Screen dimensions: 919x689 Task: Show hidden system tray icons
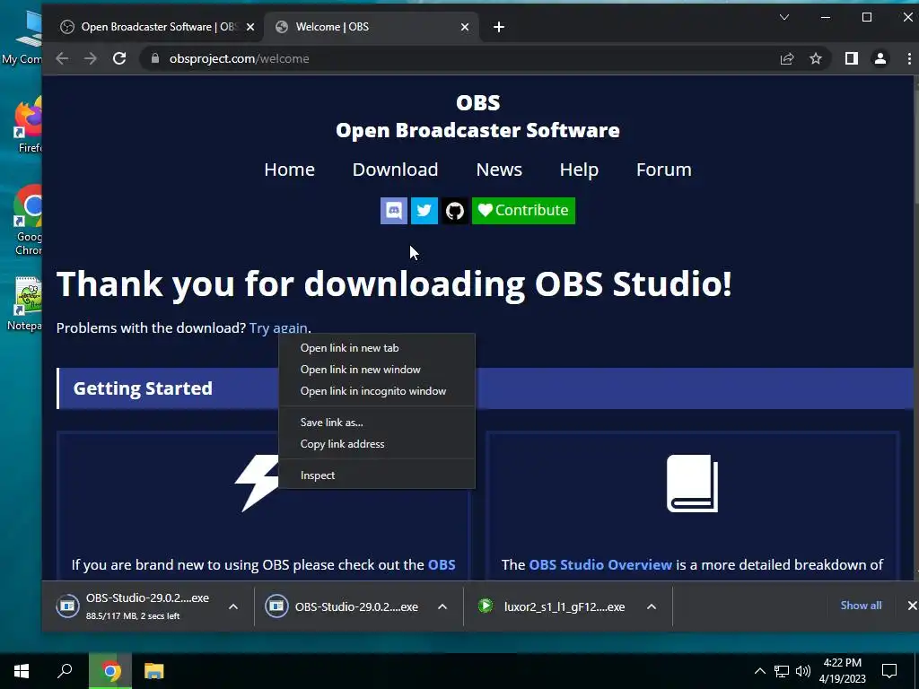[x=759, y=671]
